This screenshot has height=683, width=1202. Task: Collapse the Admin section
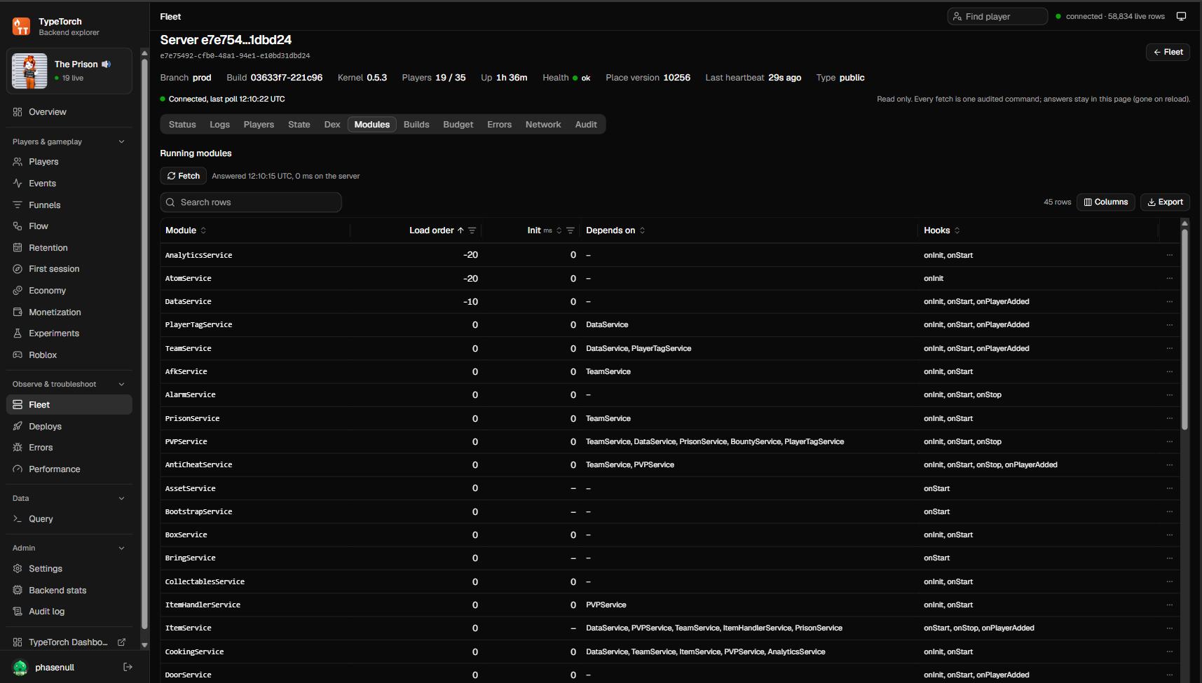pos(121,548)
